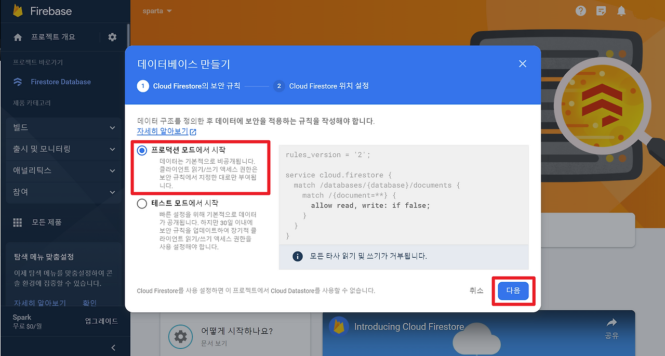Expand the 빌드 category
The width and height of the screenshot is (665, 356).
point(64,127)
